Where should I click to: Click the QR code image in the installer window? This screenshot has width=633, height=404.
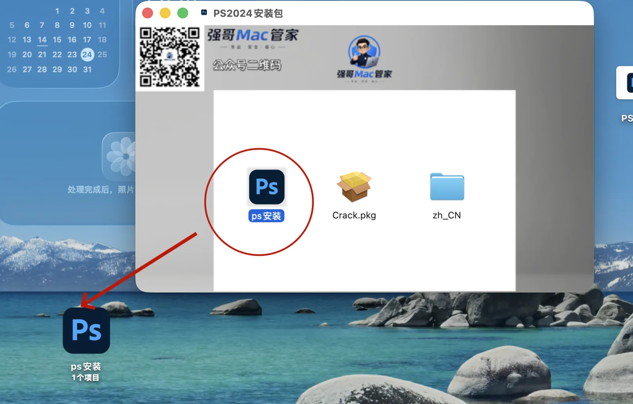pos(170,57)
